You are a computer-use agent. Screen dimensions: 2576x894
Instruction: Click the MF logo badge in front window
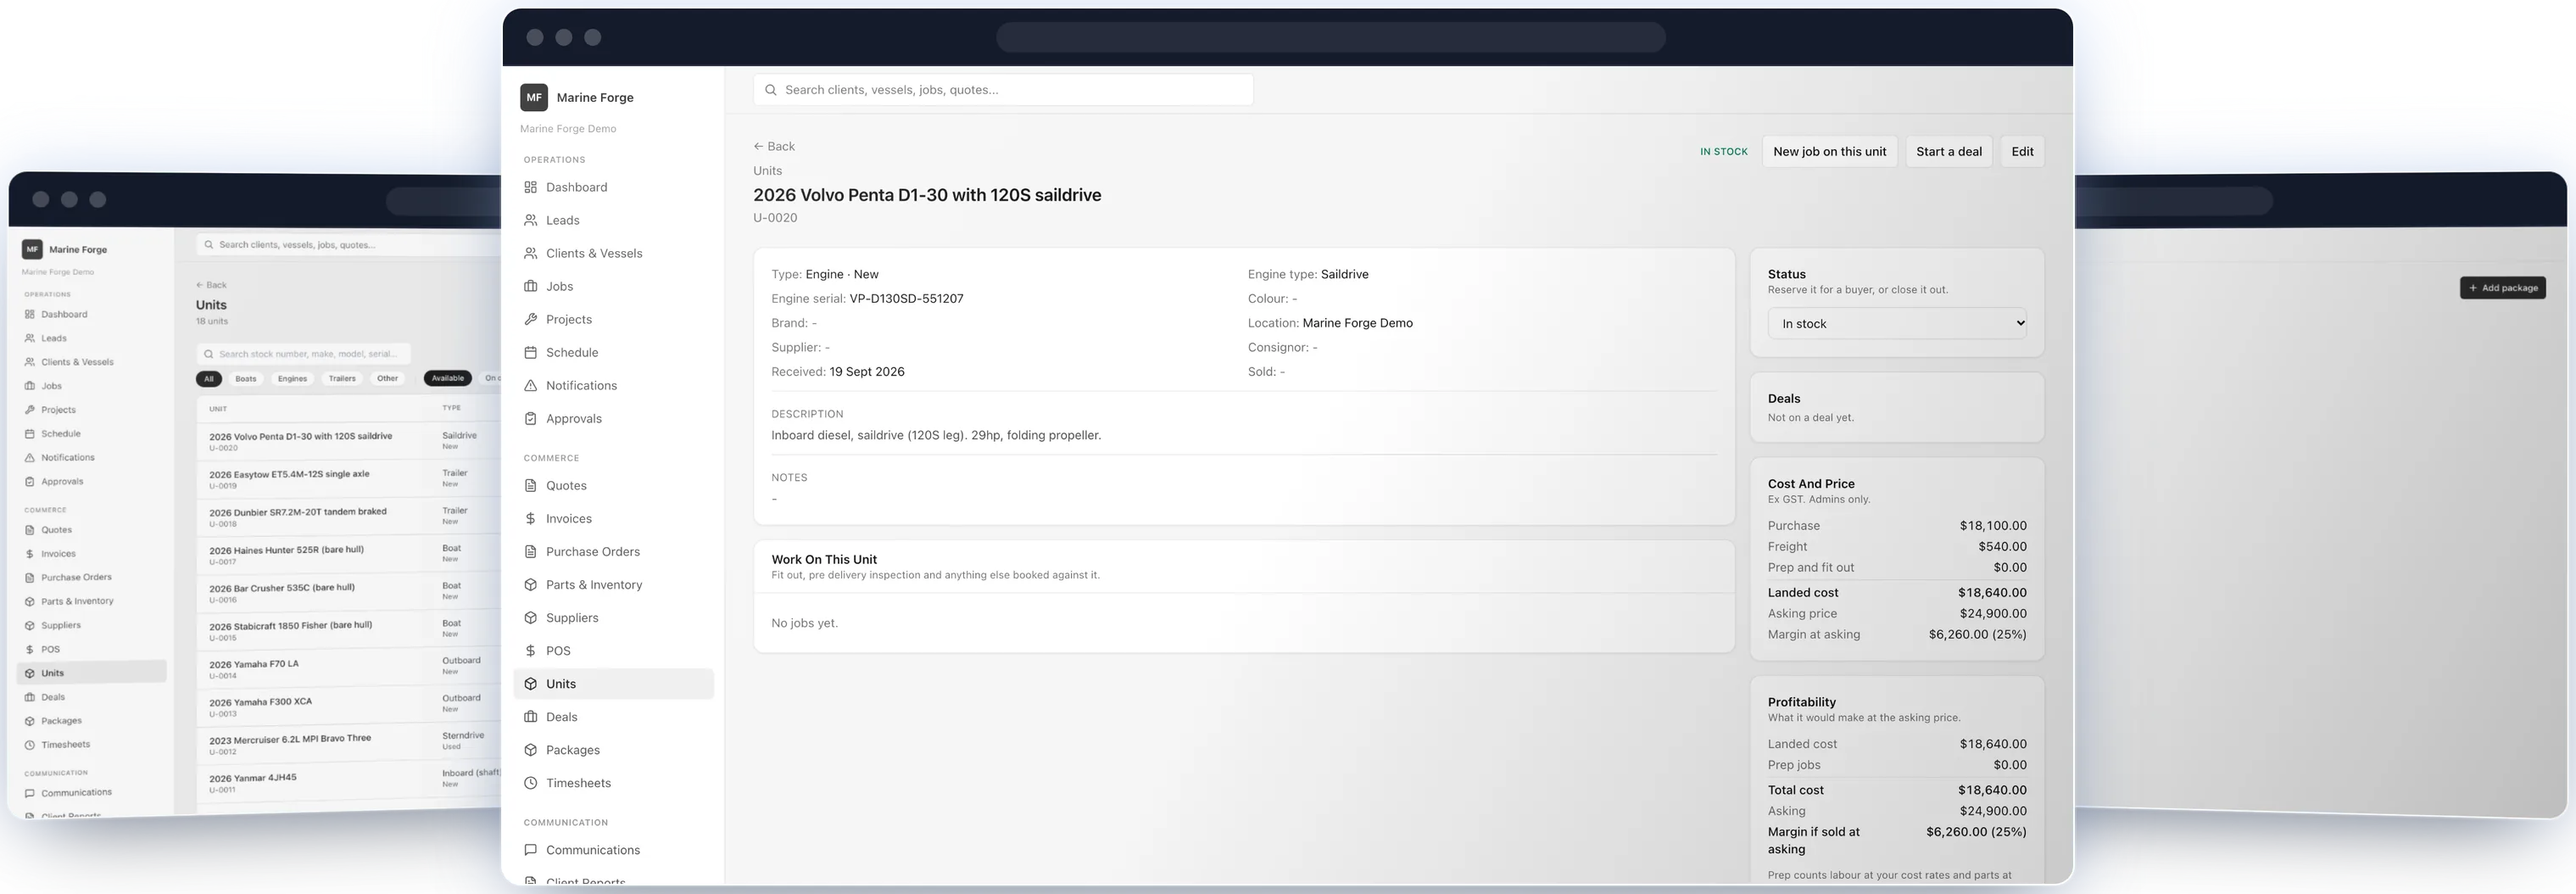(x=534, y=97)
